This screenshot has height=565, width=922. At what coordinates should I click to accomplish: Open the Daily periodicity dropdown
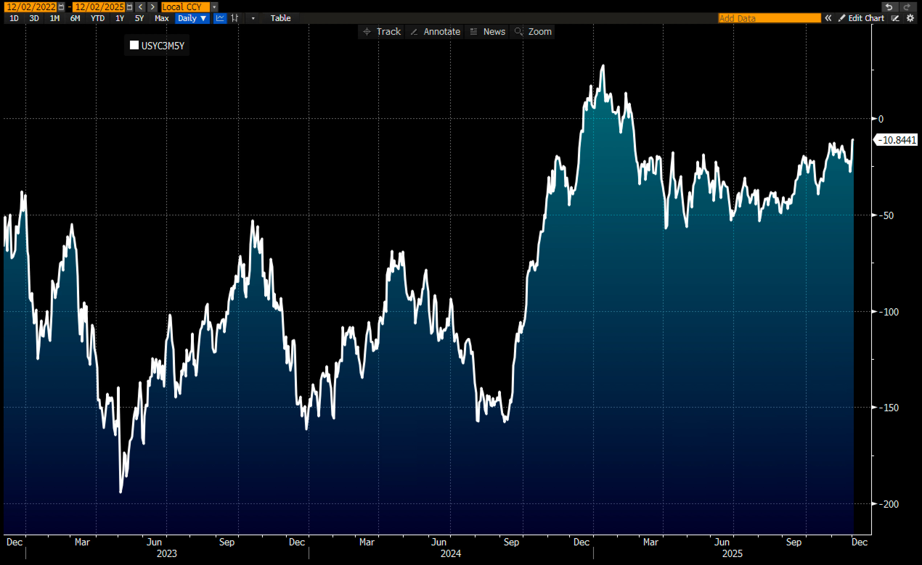click(x=192, y=18)
